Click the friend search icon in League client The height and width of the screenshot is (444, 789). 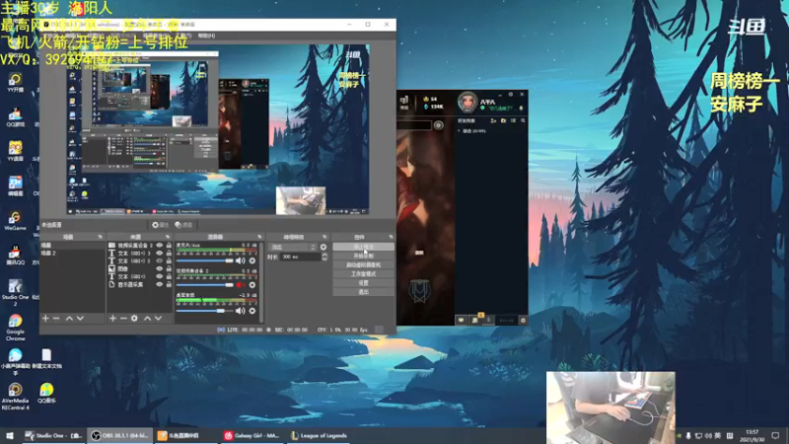point(524,120)
